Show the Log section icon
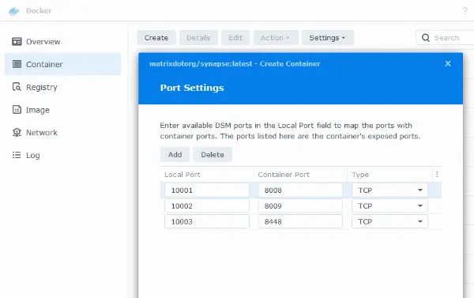 pos(17,155)
